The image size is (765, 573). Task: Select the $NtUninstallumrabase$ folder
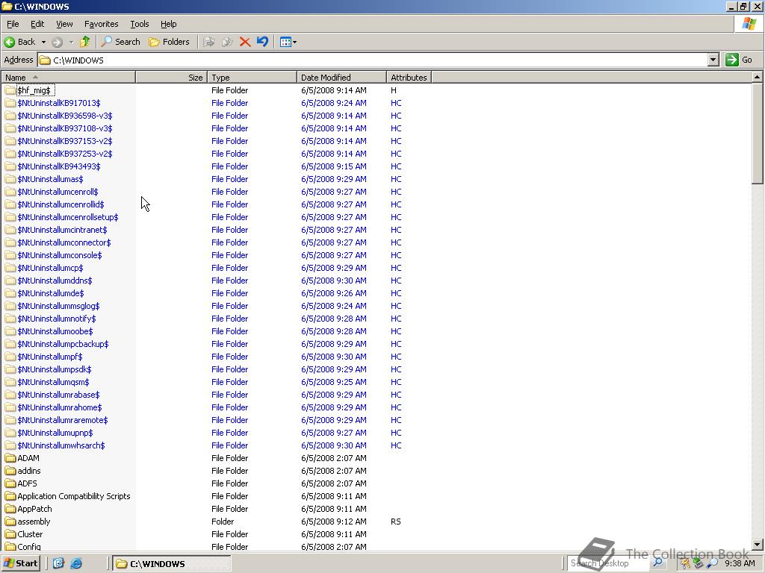(58, 394)
